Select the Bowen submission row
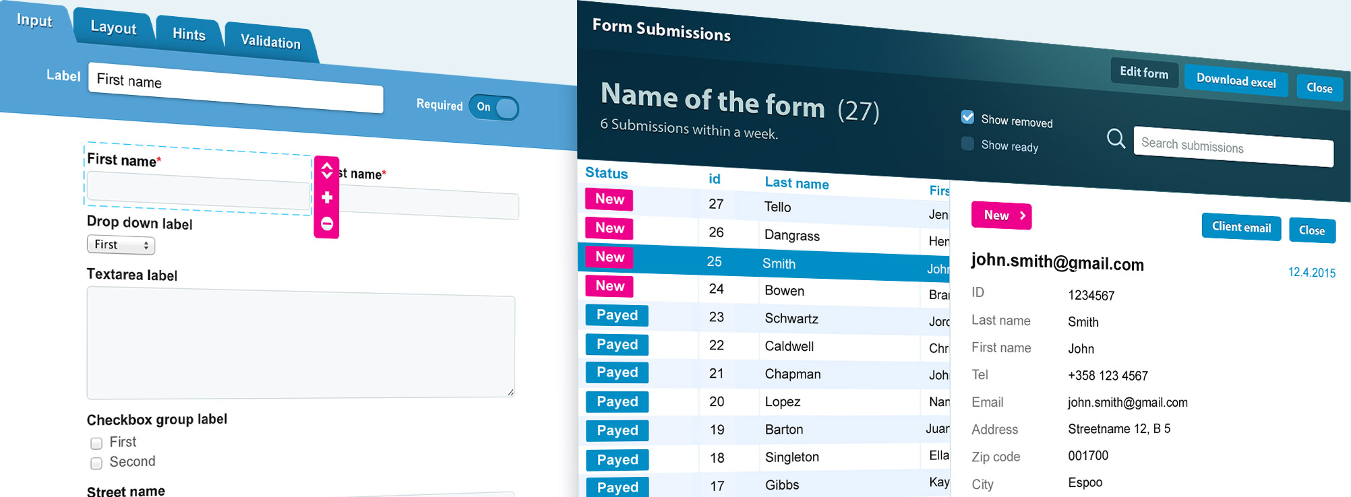Image resolution: width=1351 pixels, height=497 pixels. pos(764,290)
